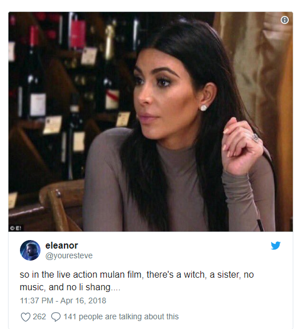Open the tweeted photo of the woman
307x329 pixels.
(151, 121)
